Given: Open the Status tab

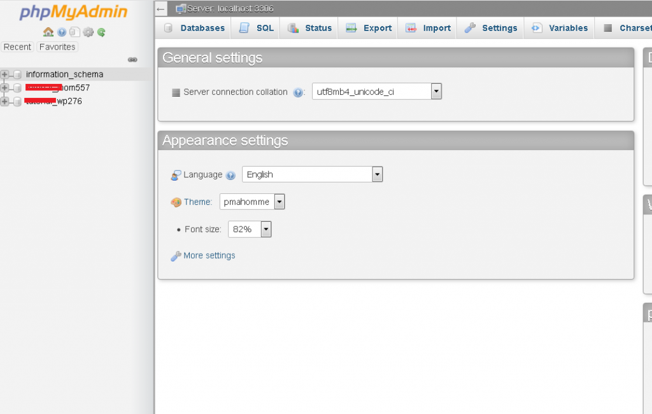Looking at the screenshot, I should pyautogui.click(x=309, y=28).
